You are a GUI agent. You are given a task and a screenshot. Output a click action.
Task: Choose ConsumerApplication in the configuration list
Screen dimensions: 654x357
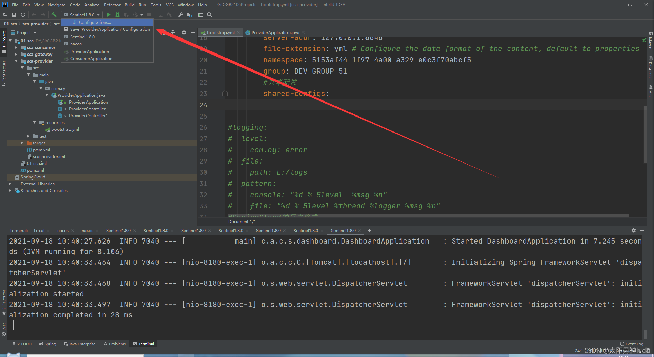tap(107, 59)
